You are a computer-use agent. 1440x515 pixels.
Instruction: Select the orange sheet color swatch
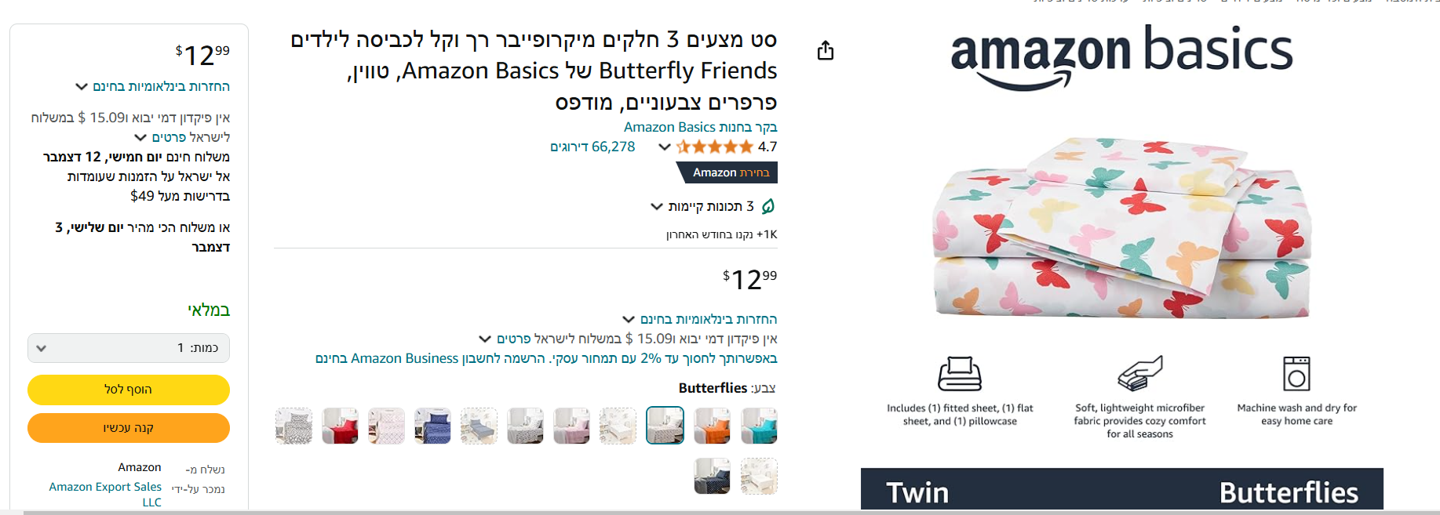coord(712,426)
